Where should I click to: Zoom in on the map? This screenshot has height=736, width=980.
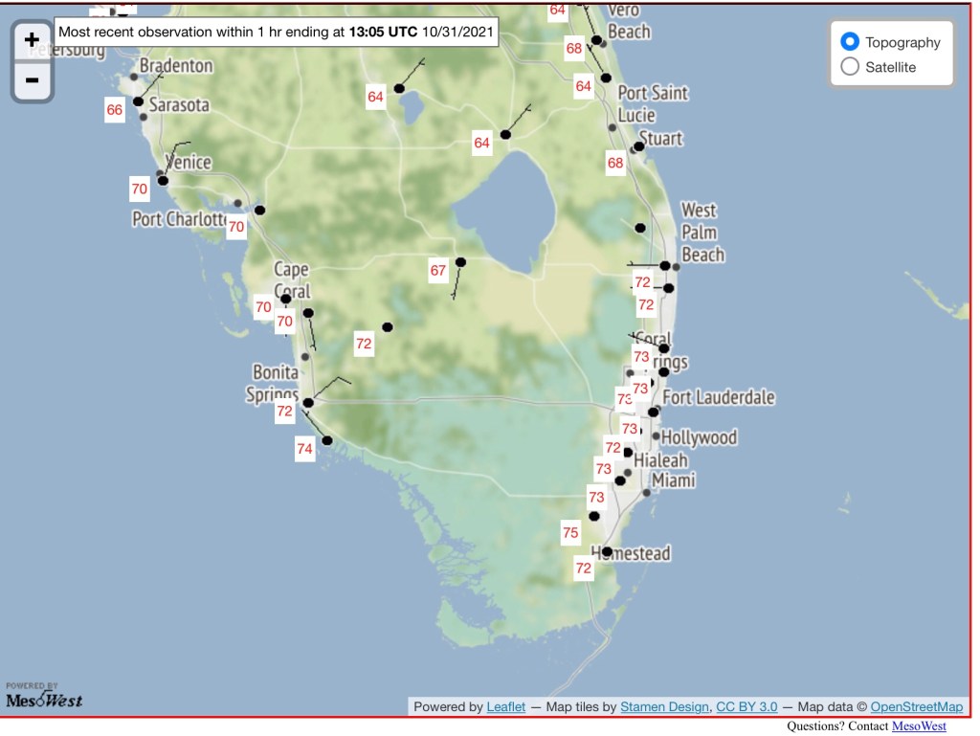(x=32, y=40)
